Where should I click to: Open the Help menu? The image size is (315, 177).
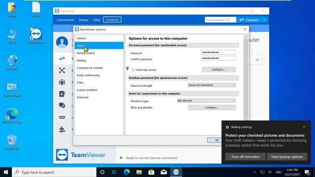(x=96, y=20)
